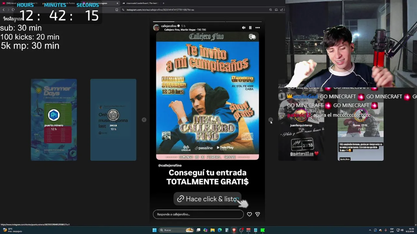The width and height of the screenshot is (417, 234).
Task: Open the OBS recording icon in the taskbar
Action: (x=241, y=230)
